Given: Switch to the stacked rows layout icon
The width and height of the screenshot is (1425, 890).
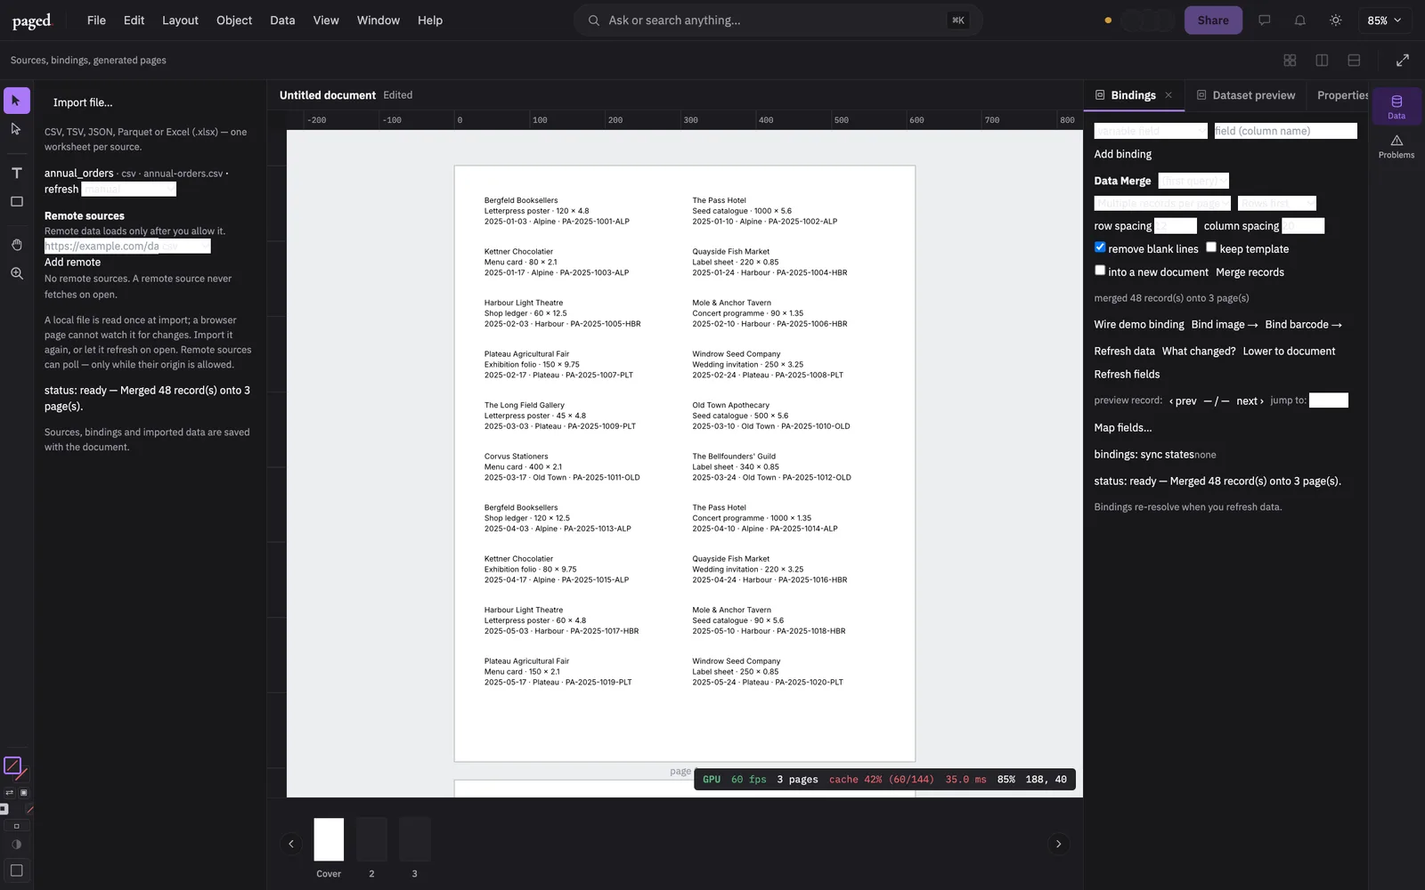Looking at the screenshot, I should click(x=1354, y=61).
